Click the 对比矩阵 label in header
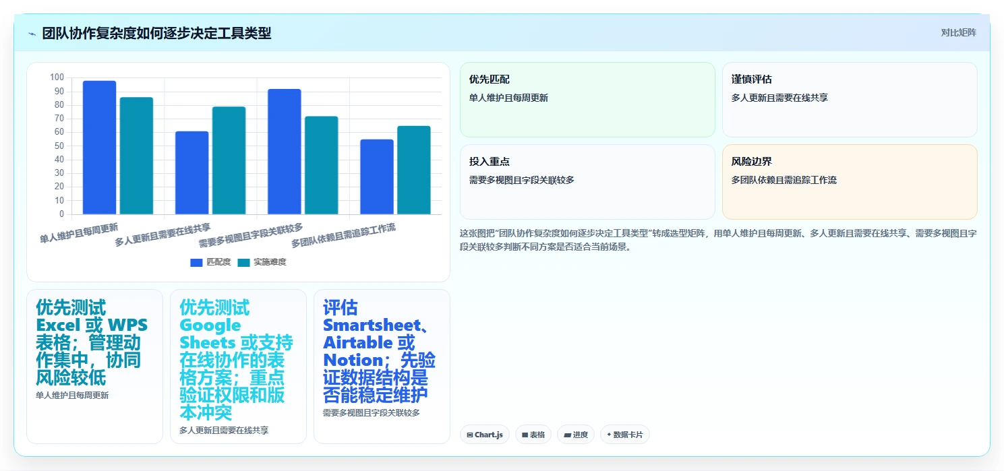 click(958, 32)
